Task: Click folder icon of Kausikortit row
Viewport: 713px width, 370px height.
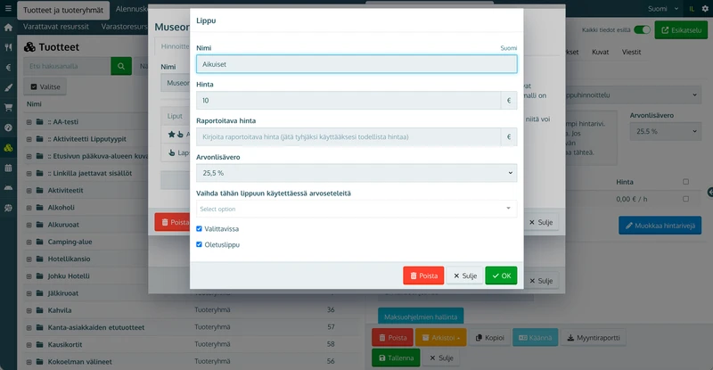Action: (x=39, y=344)
